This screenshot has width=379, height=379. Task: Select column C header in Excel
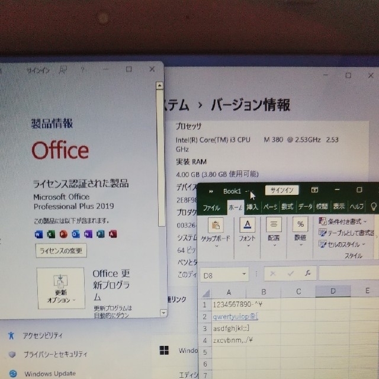[x=298, y=291]
